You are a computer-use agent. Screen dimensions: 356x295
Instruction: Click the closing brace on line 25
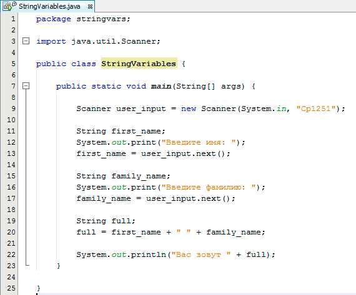[38, 288]
